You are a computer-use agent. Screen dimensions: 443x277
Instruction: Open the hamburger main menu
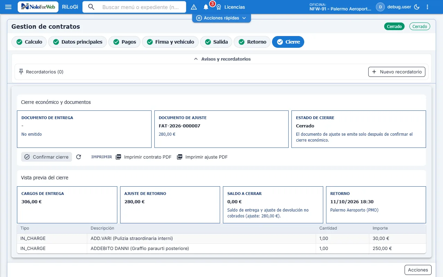pos(9,7)
